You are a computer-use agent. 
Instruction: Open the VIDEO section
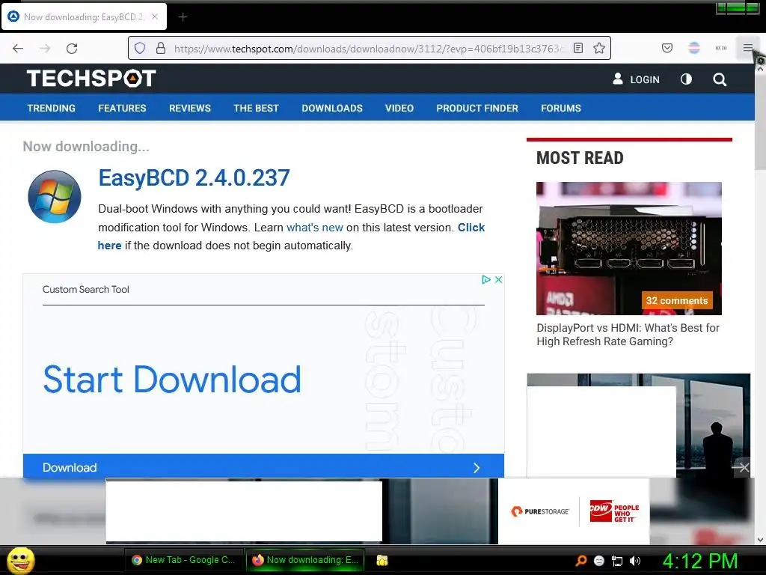click(x=399, y=108)
